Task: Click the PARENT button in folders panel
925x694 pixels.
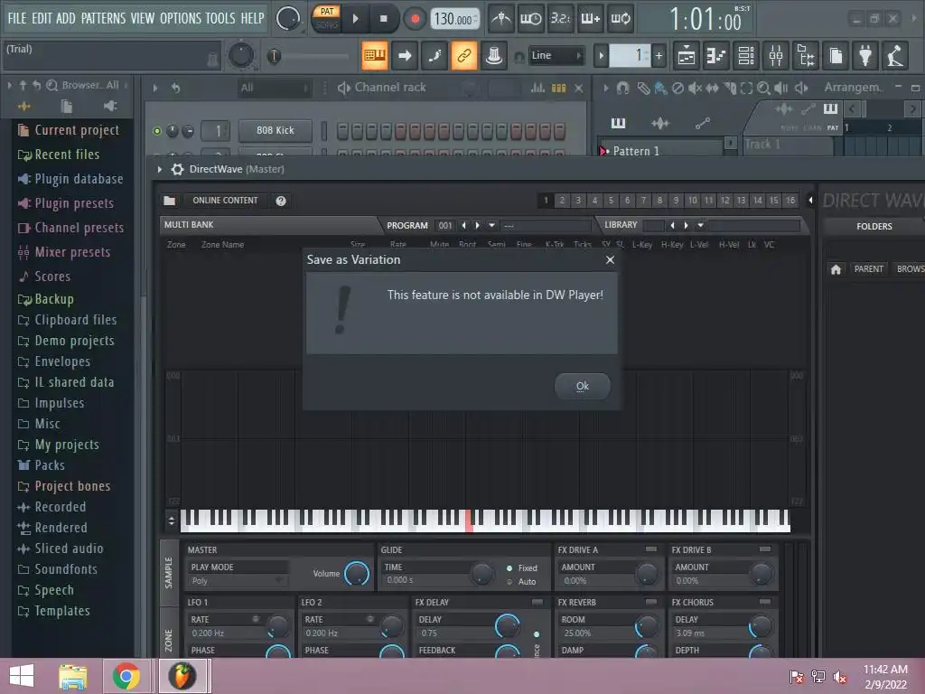Action: 868,269
